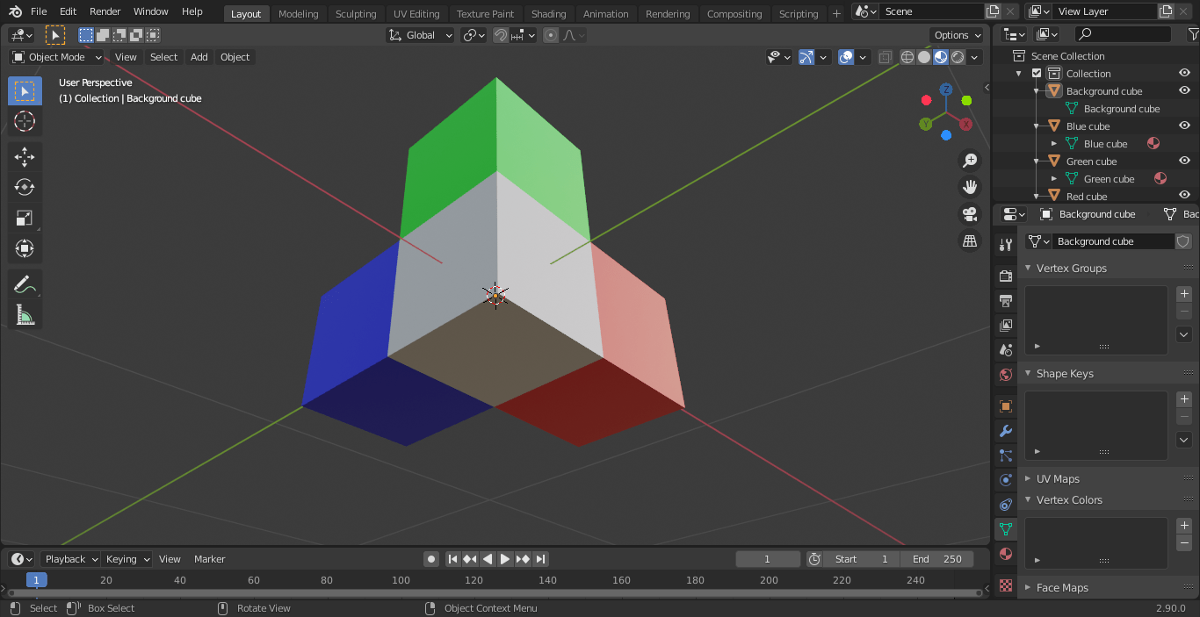The image size is (1200, 617).
Task: Hide the Green cube object in outliner
Action: click(1184, 161)
